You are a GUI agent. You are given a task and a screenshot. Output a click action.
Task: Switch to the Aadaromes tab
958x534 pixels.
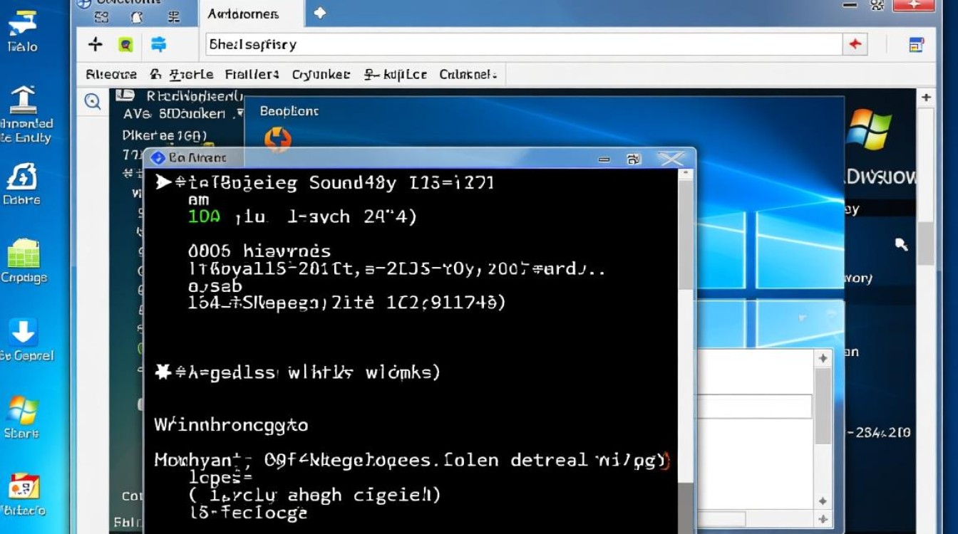[244, 14]
